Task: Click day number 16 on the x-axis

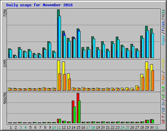Action: pyautogui.click(x=83, y=127)
